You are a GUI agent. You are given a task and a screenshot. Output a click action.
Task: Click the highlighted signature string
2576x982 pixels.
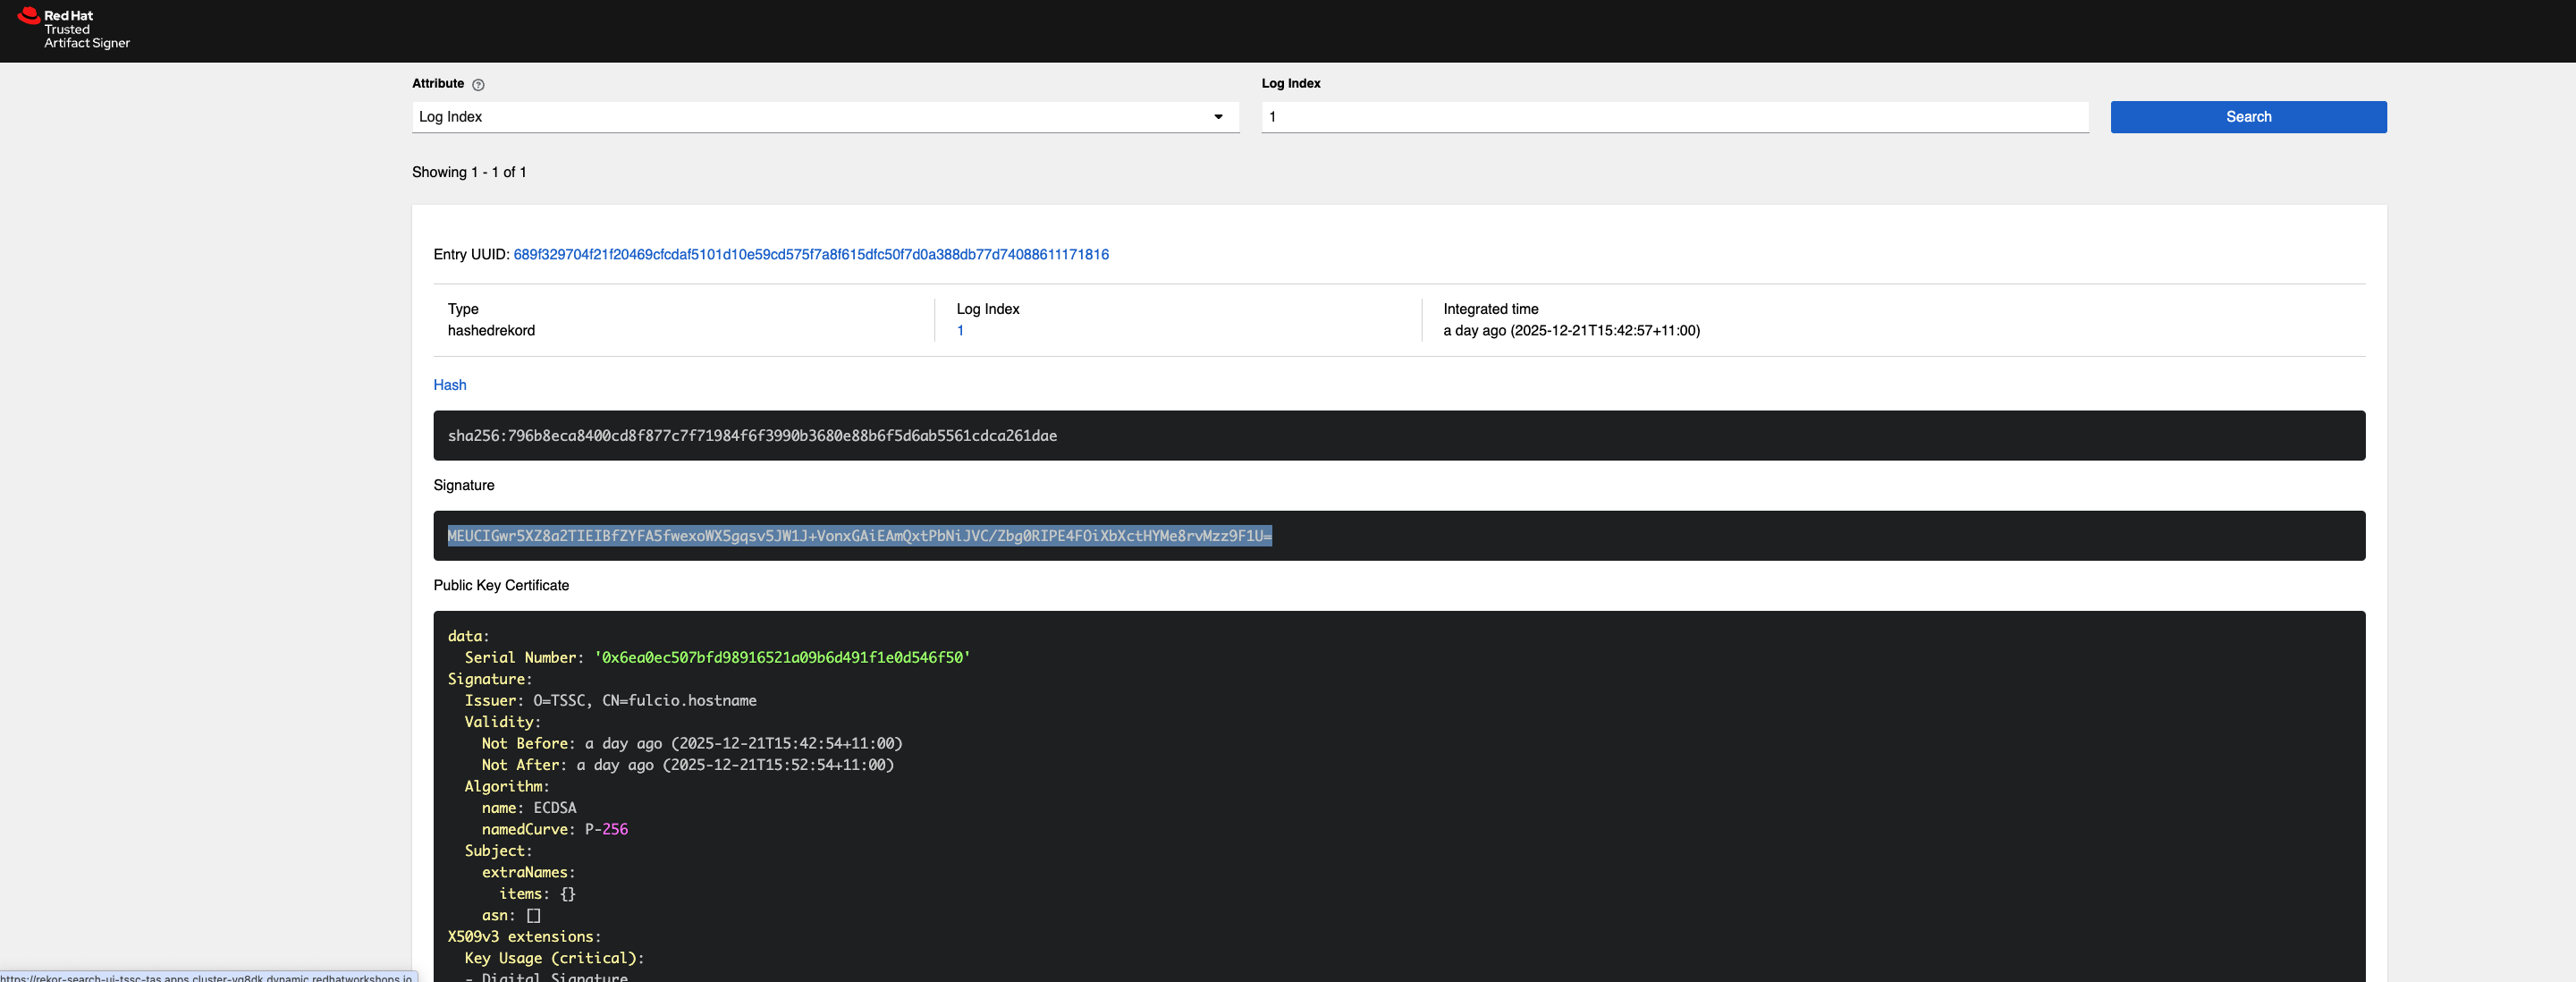(859, 536)
